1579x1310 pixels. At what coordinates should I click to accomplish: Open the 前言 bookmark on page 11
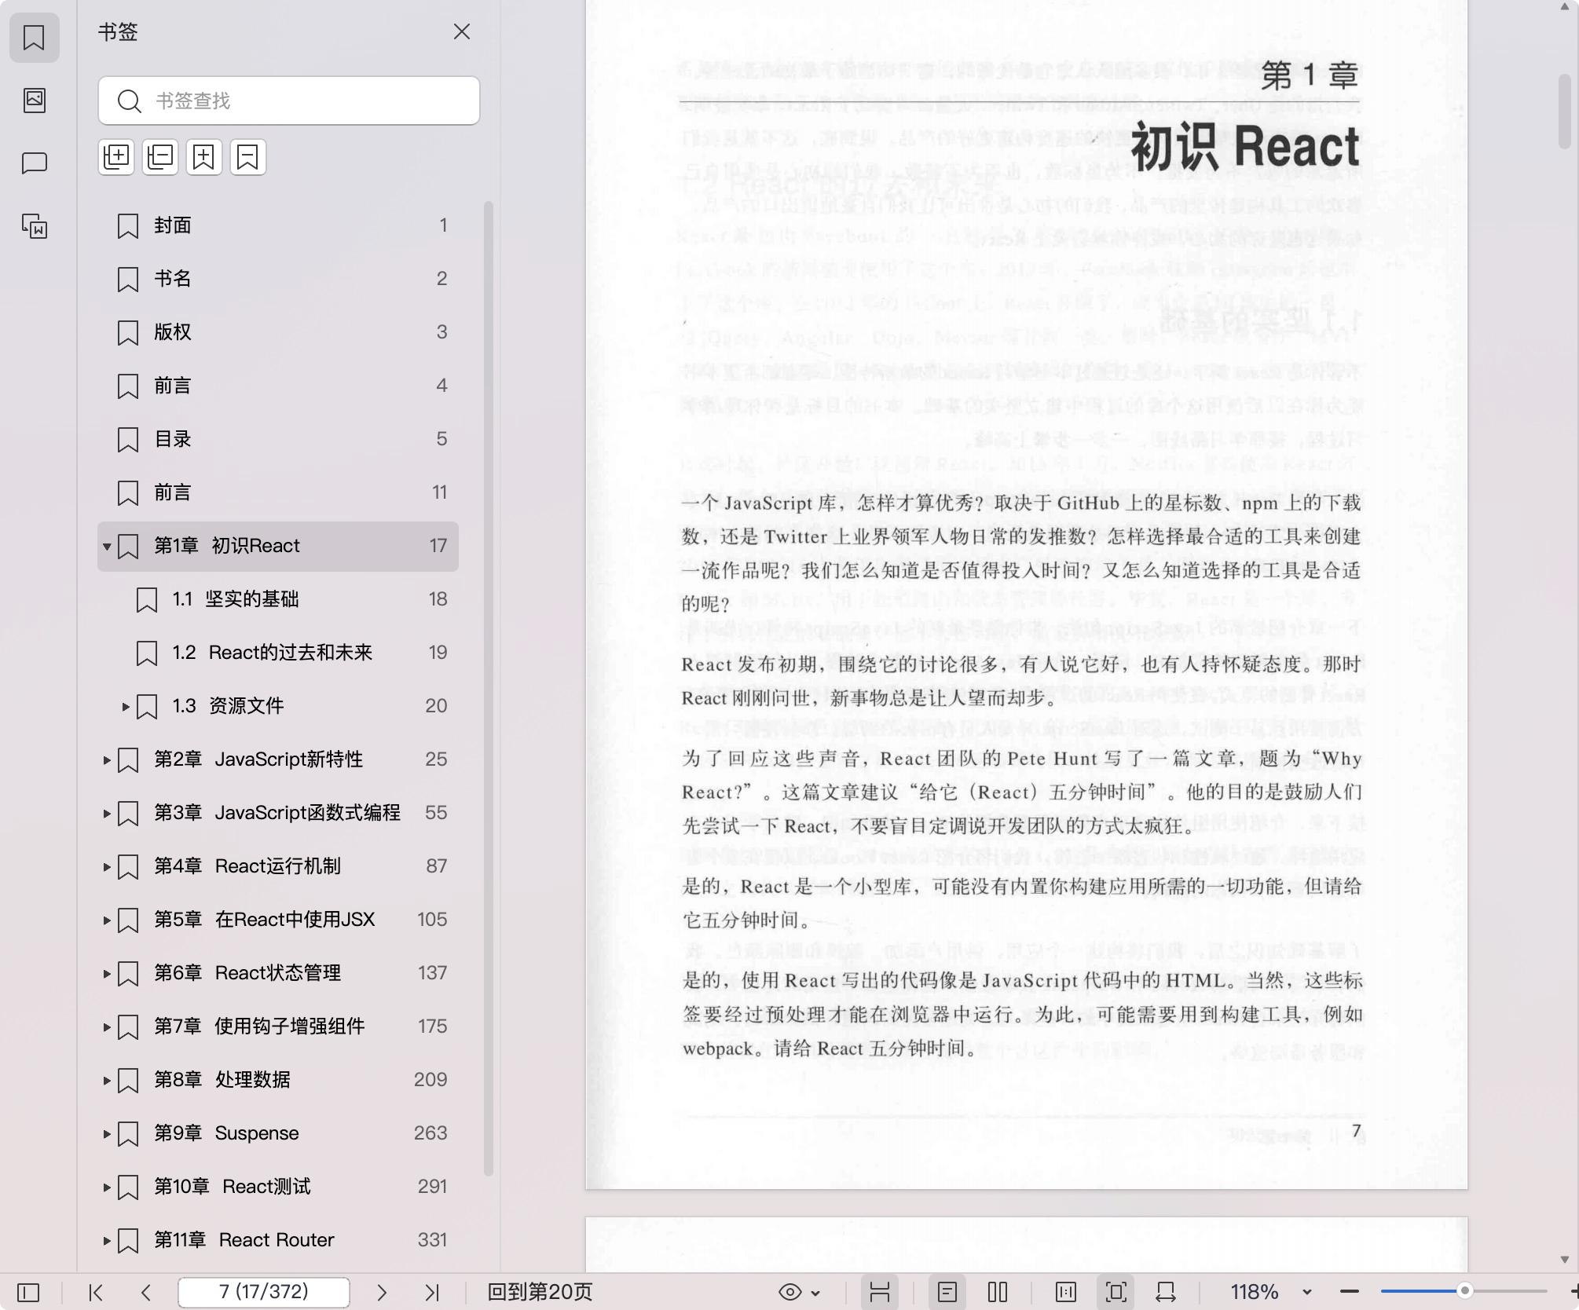(x=278, y=492)
